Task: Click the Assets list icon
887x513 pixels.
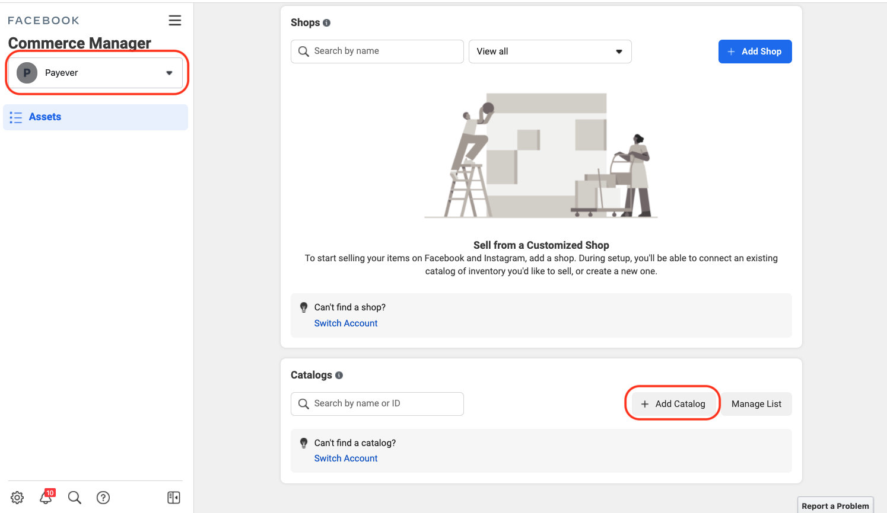Action: tap(16, 117)
